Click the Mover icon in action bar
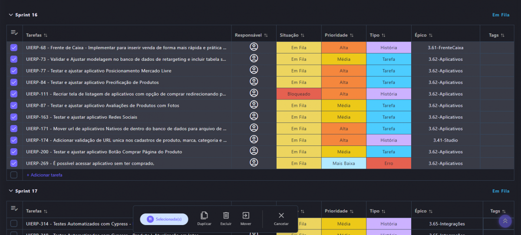Screen dimensions: 521x235 coord(246,215)
